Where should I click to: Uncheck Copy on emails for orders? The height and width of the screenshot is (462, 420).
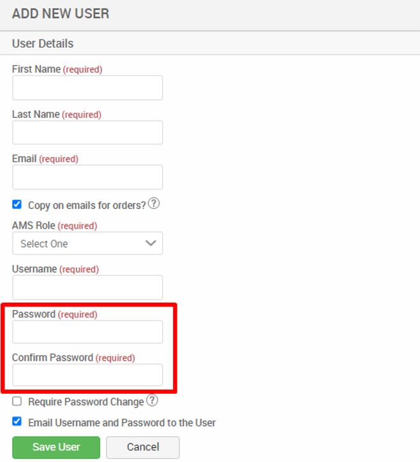tap(17, 204)
